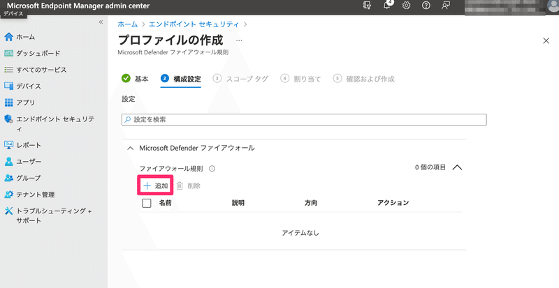Close the プロファイルの作成 pane with X
This screenshot has width=559, height=288.
click(546, 40)
